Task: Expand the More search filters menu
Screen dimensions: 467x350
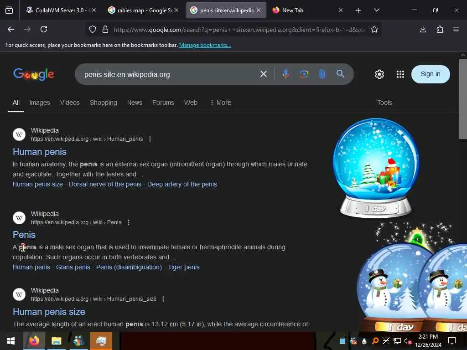Action: click(221, 103)
